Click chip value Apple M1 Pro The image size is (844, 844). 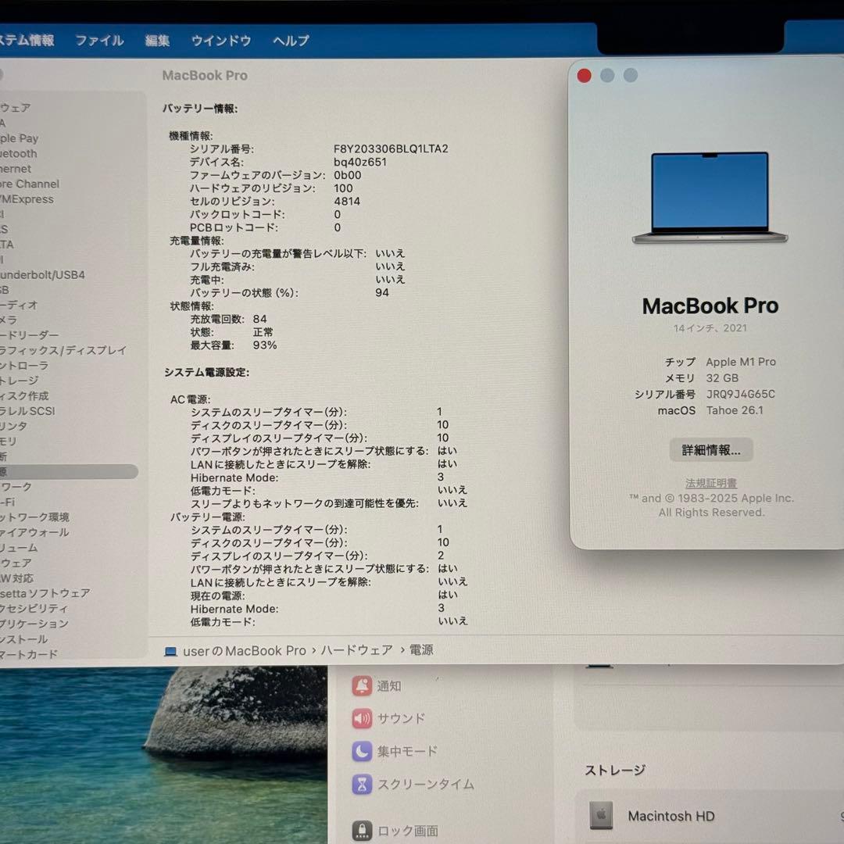tap(741, 362)
